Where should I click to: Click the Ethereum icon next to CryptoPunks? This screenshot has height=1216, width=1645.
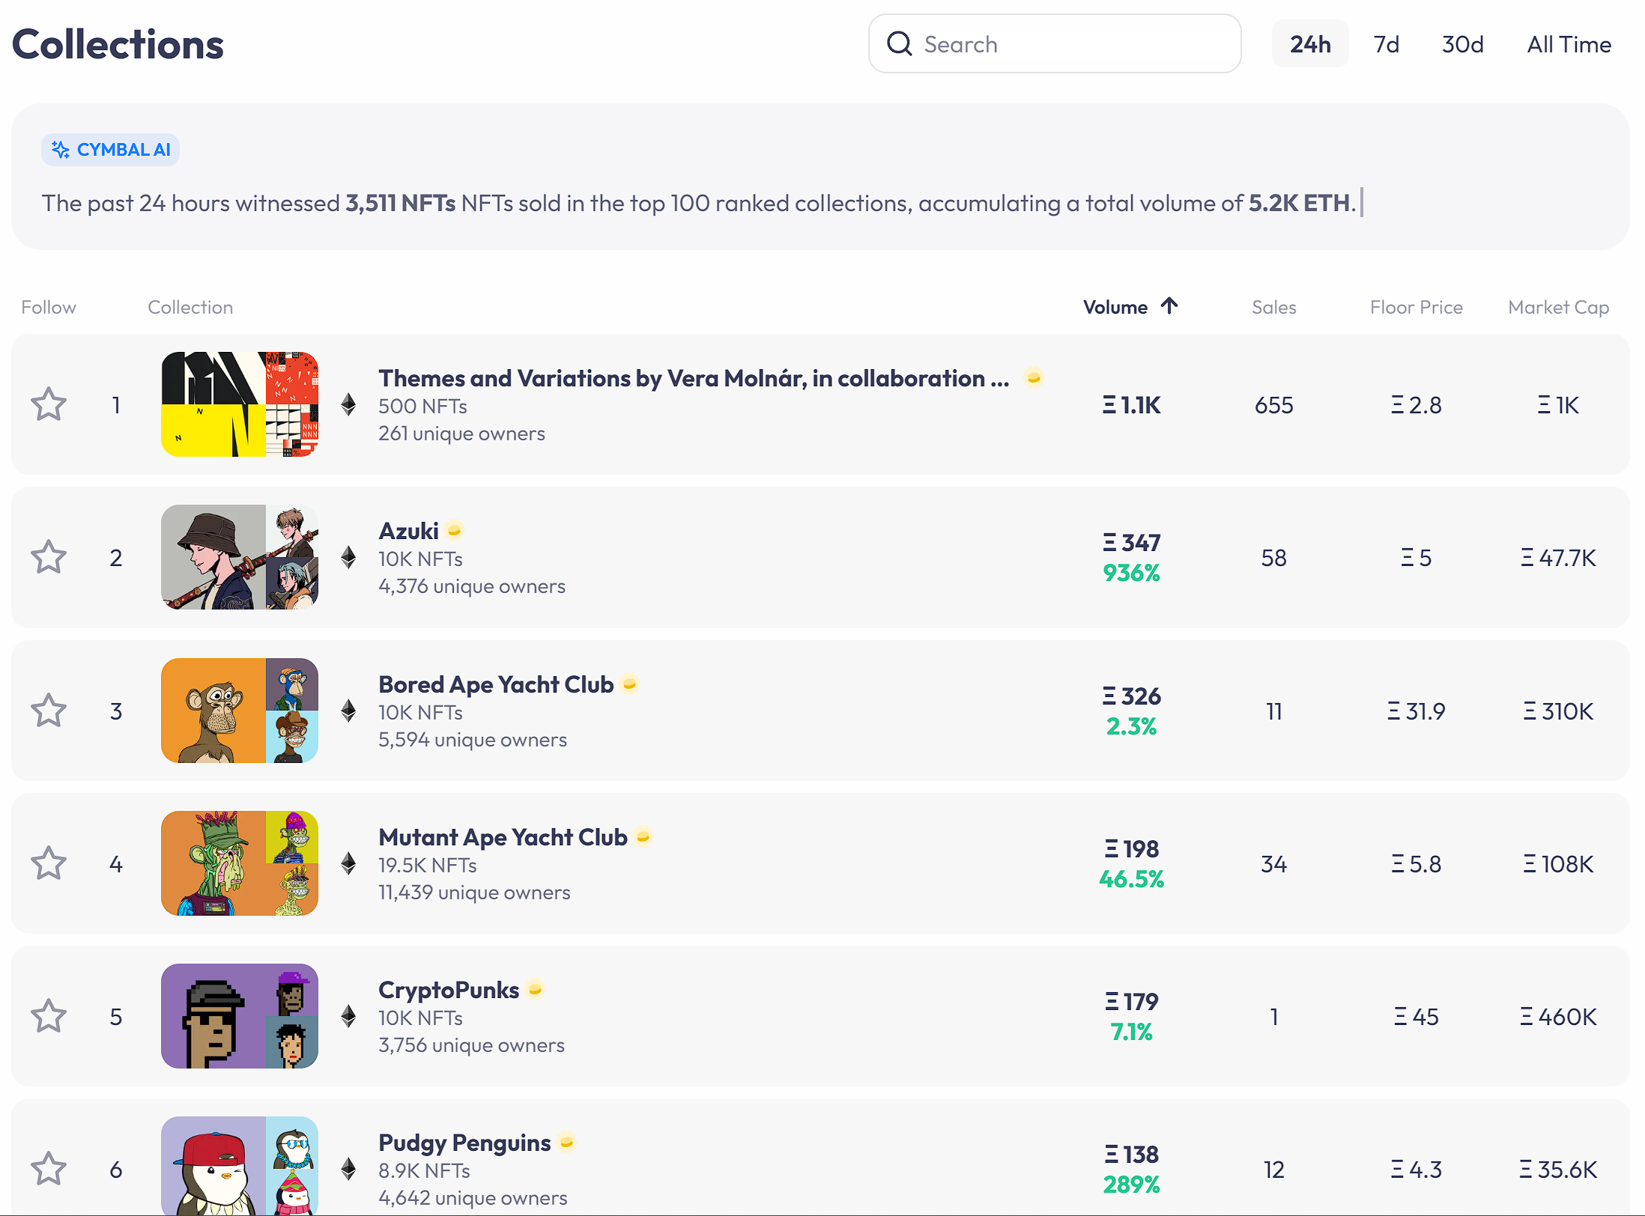click(348, 1016)
